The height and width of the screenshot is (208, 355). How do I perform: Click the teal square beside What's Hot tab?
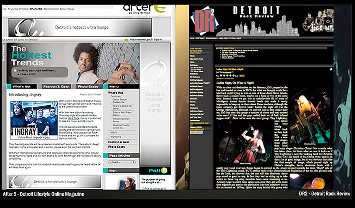coord(9,87)
